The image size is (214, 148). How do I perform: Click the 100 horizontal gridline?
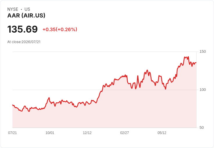[x=104, y=90]
